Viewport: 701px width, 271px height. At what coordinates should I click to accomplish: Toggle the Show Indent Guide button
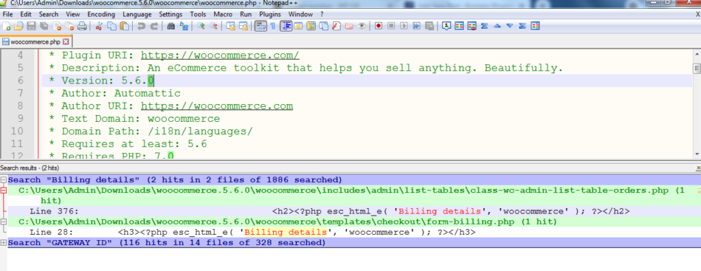tap(285, 26)
